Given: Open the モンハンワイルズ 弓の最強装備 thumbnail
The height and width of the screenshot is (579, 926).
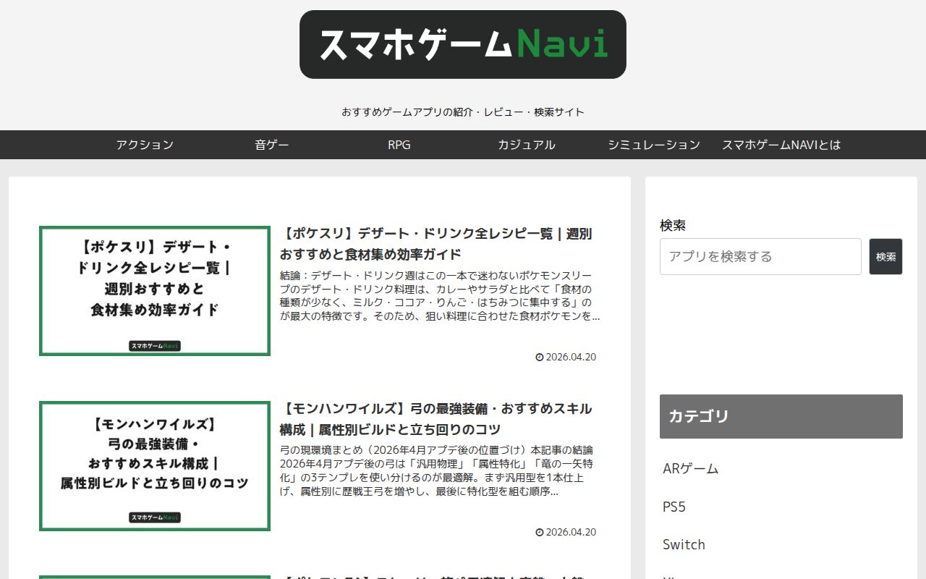Looking at the screenshot, I should click(155, 466).
